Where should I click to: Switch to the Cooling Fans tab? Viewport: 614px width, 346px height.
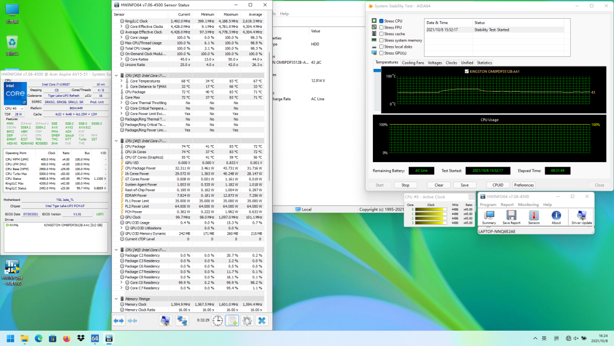click(413, 63)
